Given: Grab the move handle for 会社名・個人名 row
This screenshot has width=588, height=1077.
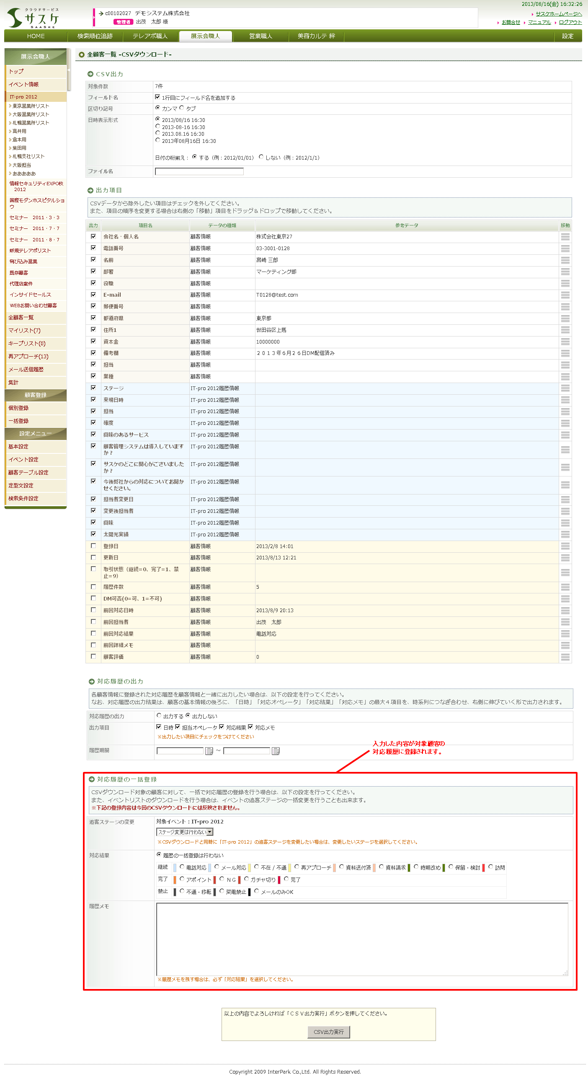Looking at the screenshot, I should 565,237.
